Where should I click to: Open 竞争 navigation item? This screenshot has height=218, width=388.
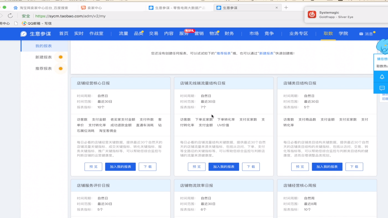click(x=269, y=33)
